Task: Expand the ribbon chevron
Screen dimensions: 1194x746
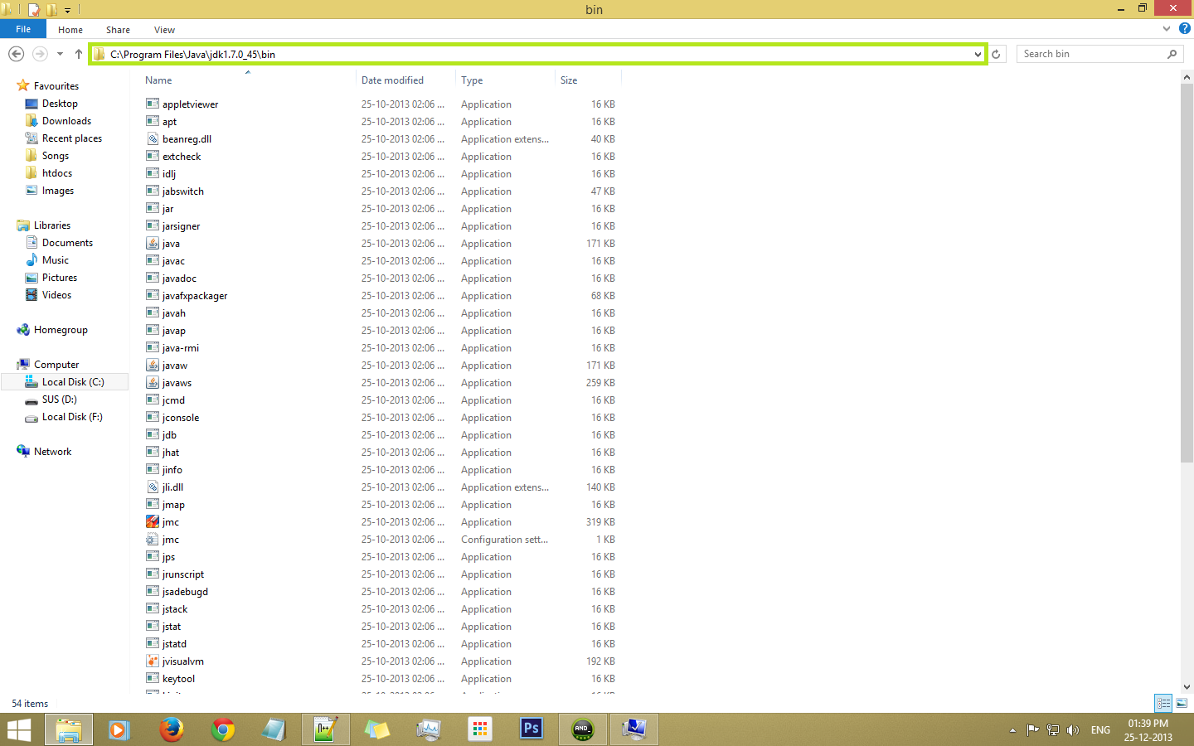Action: click(x=1167, y=28)
